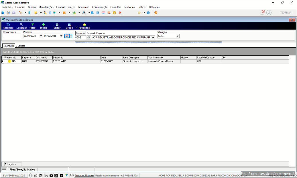Screen dimensions: 297x178
Task: Click the orange power icon
Action: point(156,13)
